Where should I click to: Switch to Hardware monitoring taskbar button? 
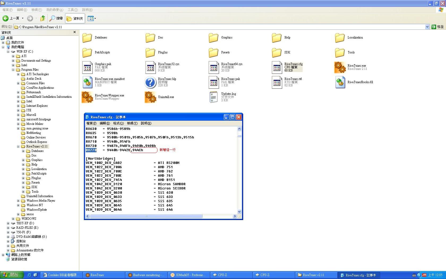[146, 275]
